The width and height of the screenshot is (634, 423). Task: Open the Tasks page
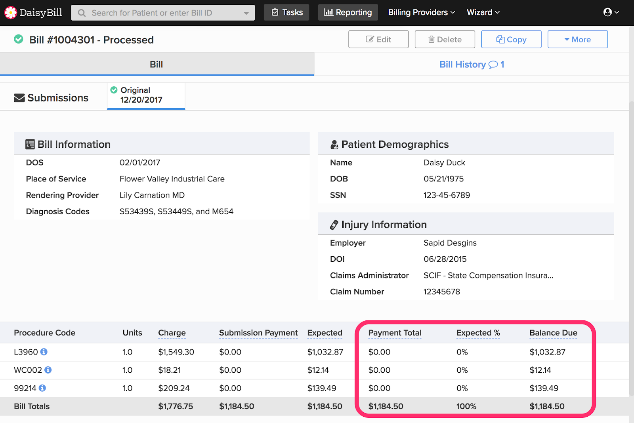[286, 12]
